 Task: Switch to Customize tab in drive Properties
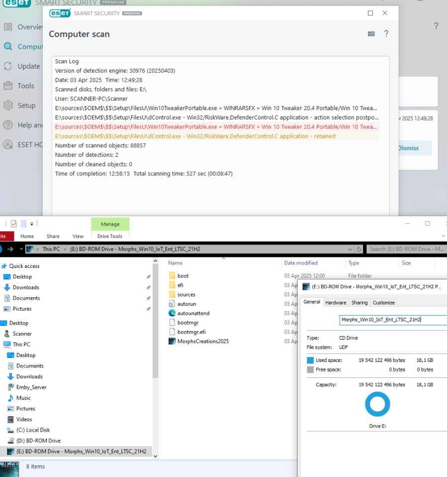coord(384,303)
